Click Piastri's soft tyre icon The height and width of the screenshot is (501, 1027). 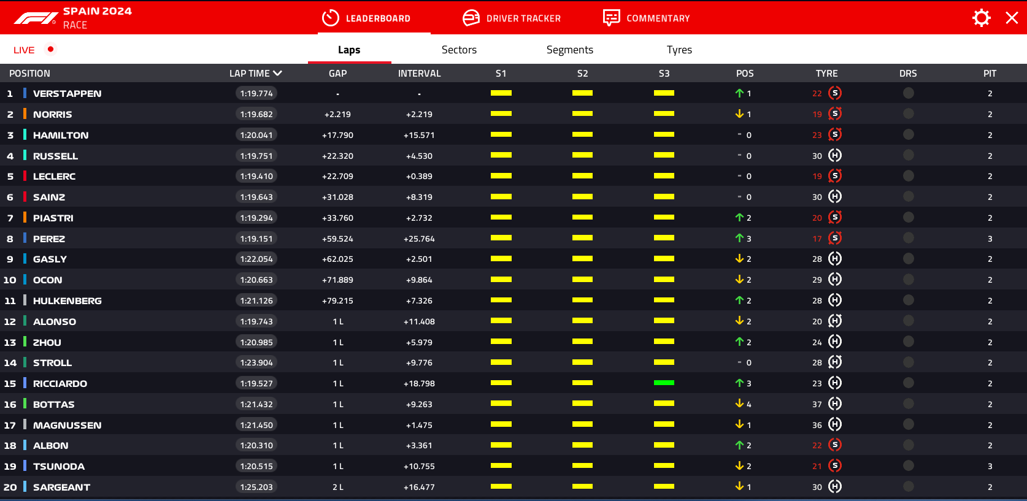[835, 218]
